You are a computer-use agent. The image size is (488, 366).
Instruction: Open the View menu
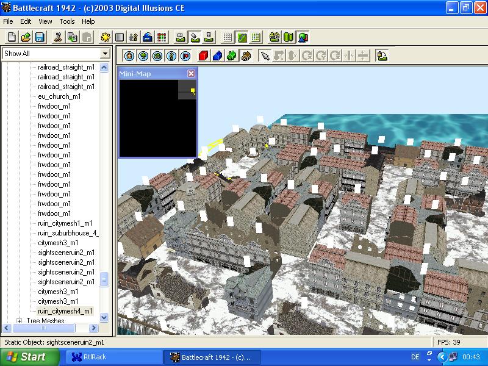click(x=45, y=21)
